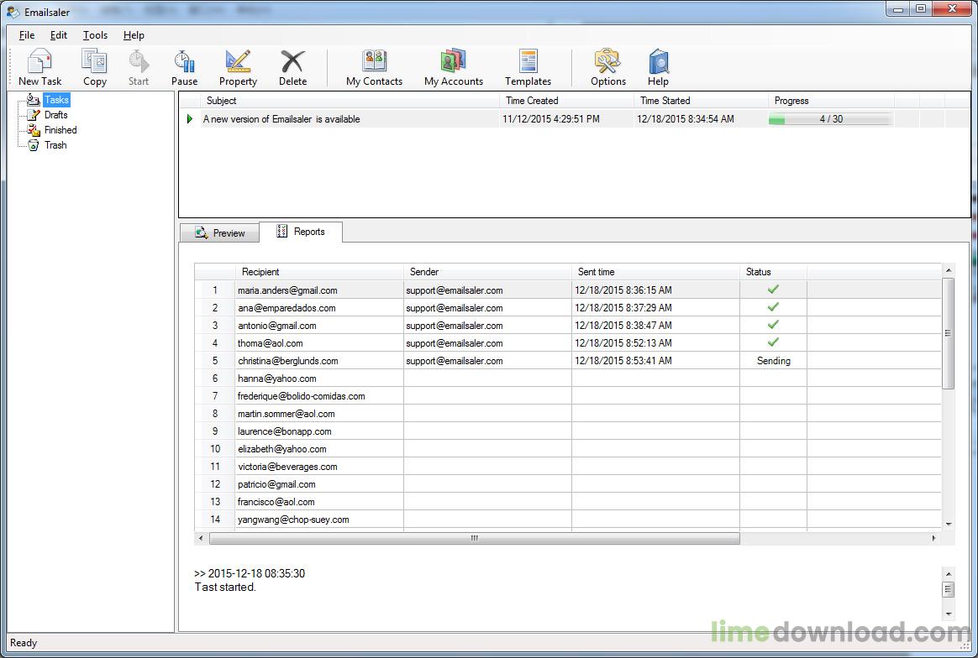
Task: Click the log pane down scroll arrow
Action: 948,614
